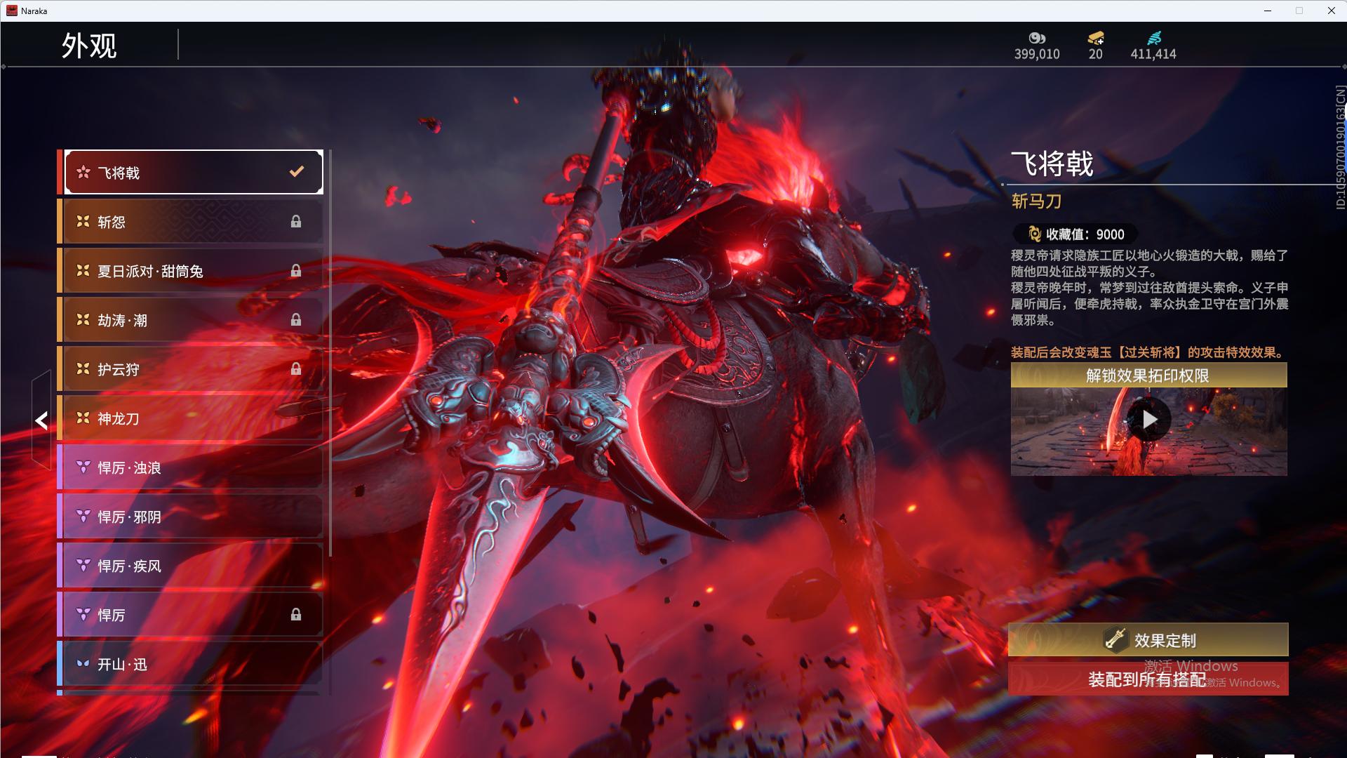Click the lock icon on 劫涛·潮
This screenshot has height=758, width=1347.
tap(296, 319)
